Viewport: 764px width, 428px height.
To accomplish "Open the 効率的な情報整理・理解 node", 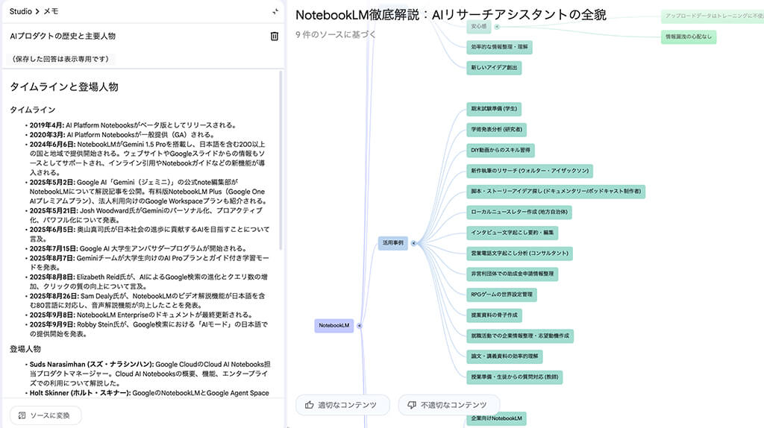I will 499,47.
